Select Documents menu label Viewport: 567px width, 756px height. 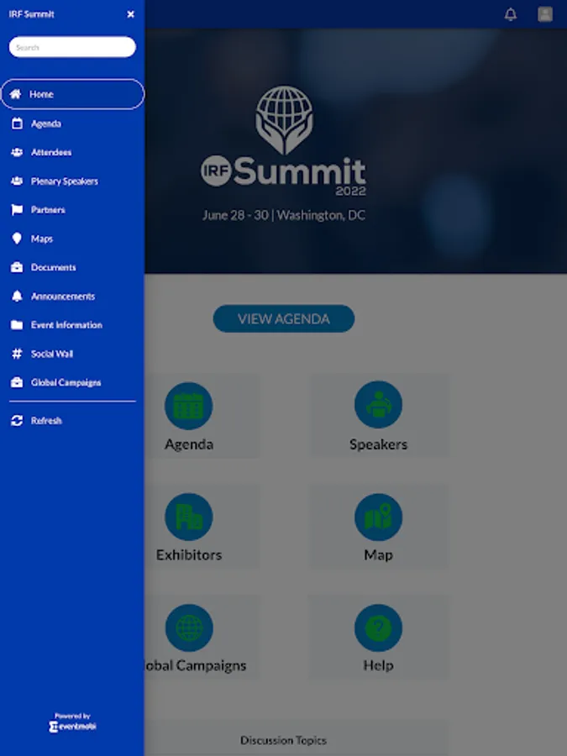(x=54, y=267)
